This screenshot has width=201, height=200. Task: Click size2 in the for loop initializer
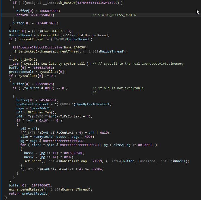(36, 145)
